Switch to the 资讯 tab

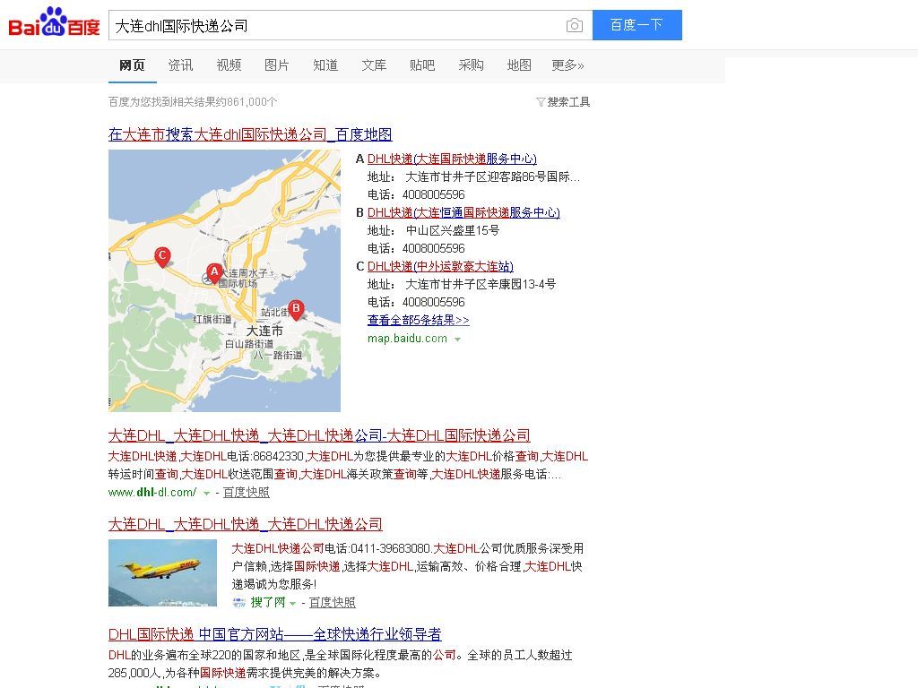(x=180, y=65)
